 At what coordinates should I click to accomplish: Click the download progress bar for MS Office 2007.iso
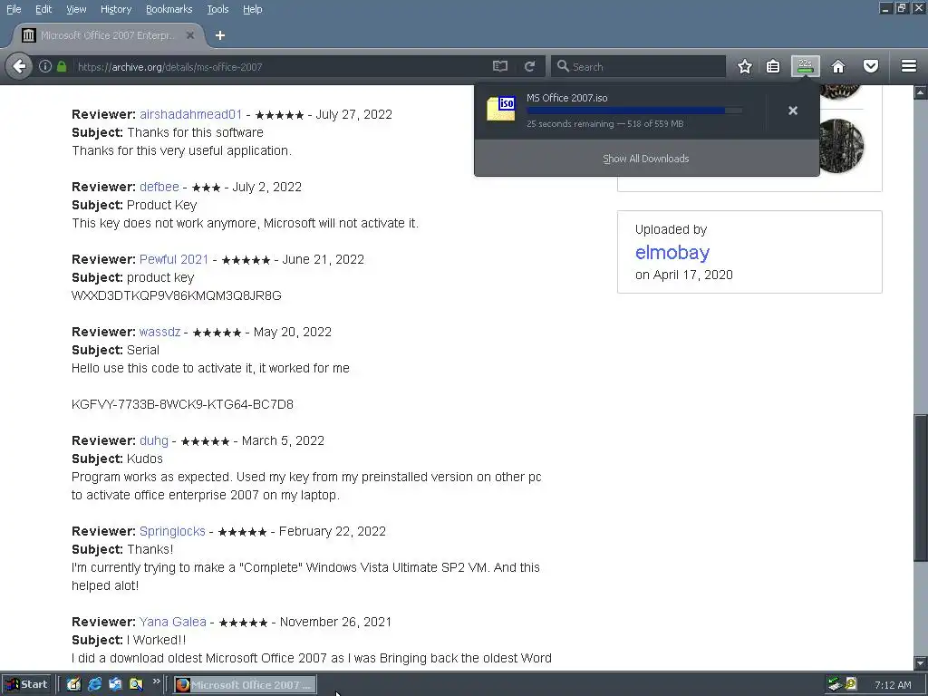[634, 111]
